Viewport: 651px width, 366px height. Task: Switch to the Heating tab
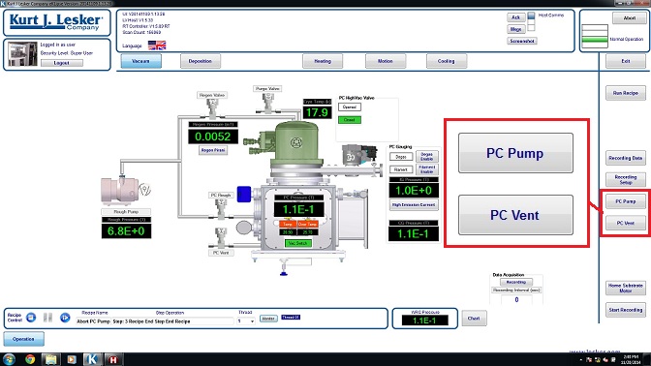click(x=323, y=61)
